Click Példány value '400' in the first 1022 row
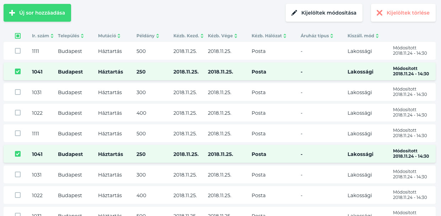The height and width of the screenshot is (216, 441). [x=141, y=113]
